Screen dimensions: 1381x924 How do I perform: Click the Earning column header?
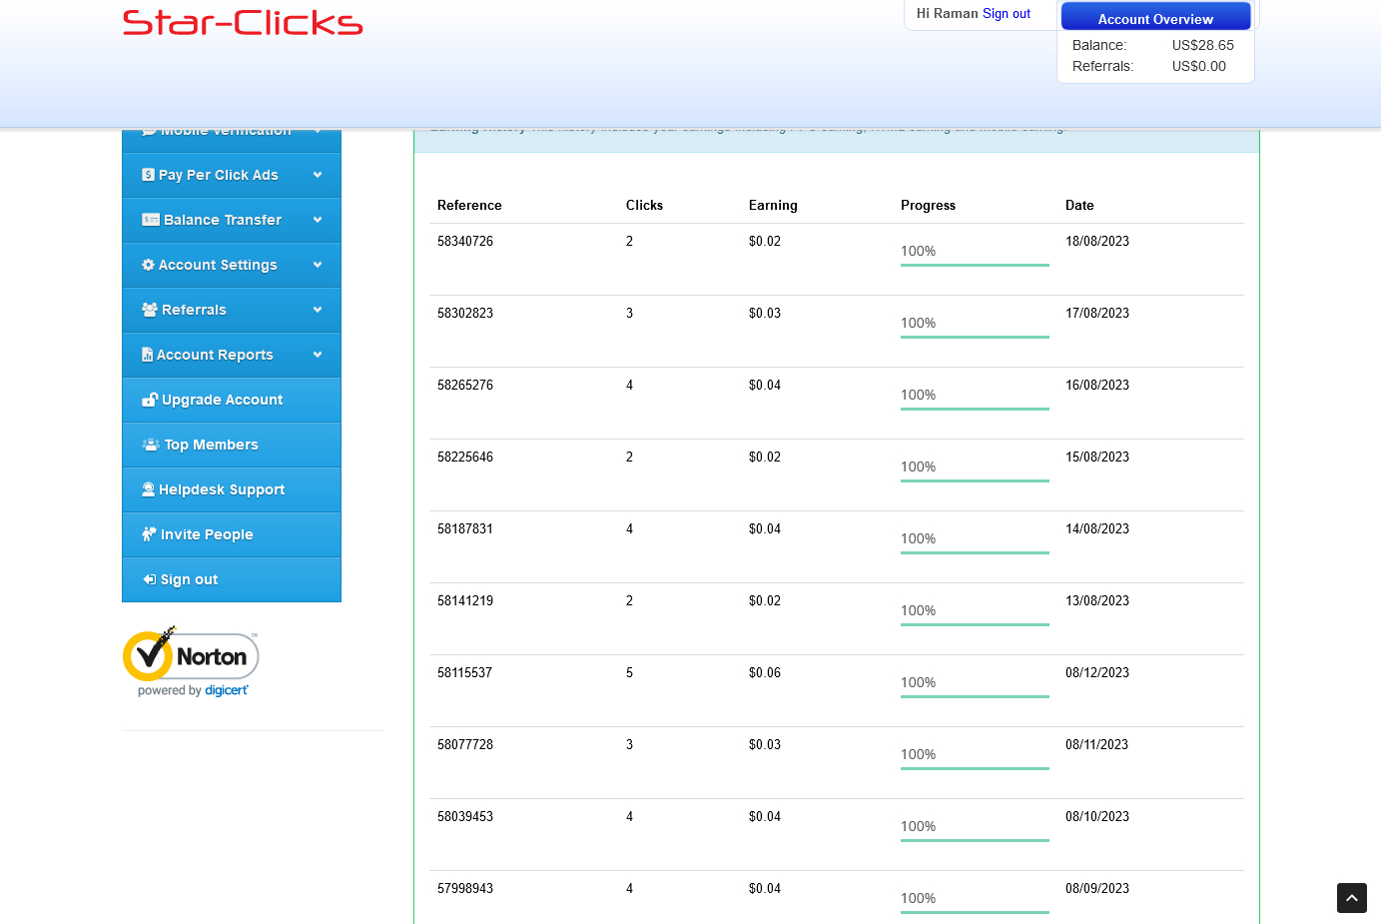(x=773, y=205)
